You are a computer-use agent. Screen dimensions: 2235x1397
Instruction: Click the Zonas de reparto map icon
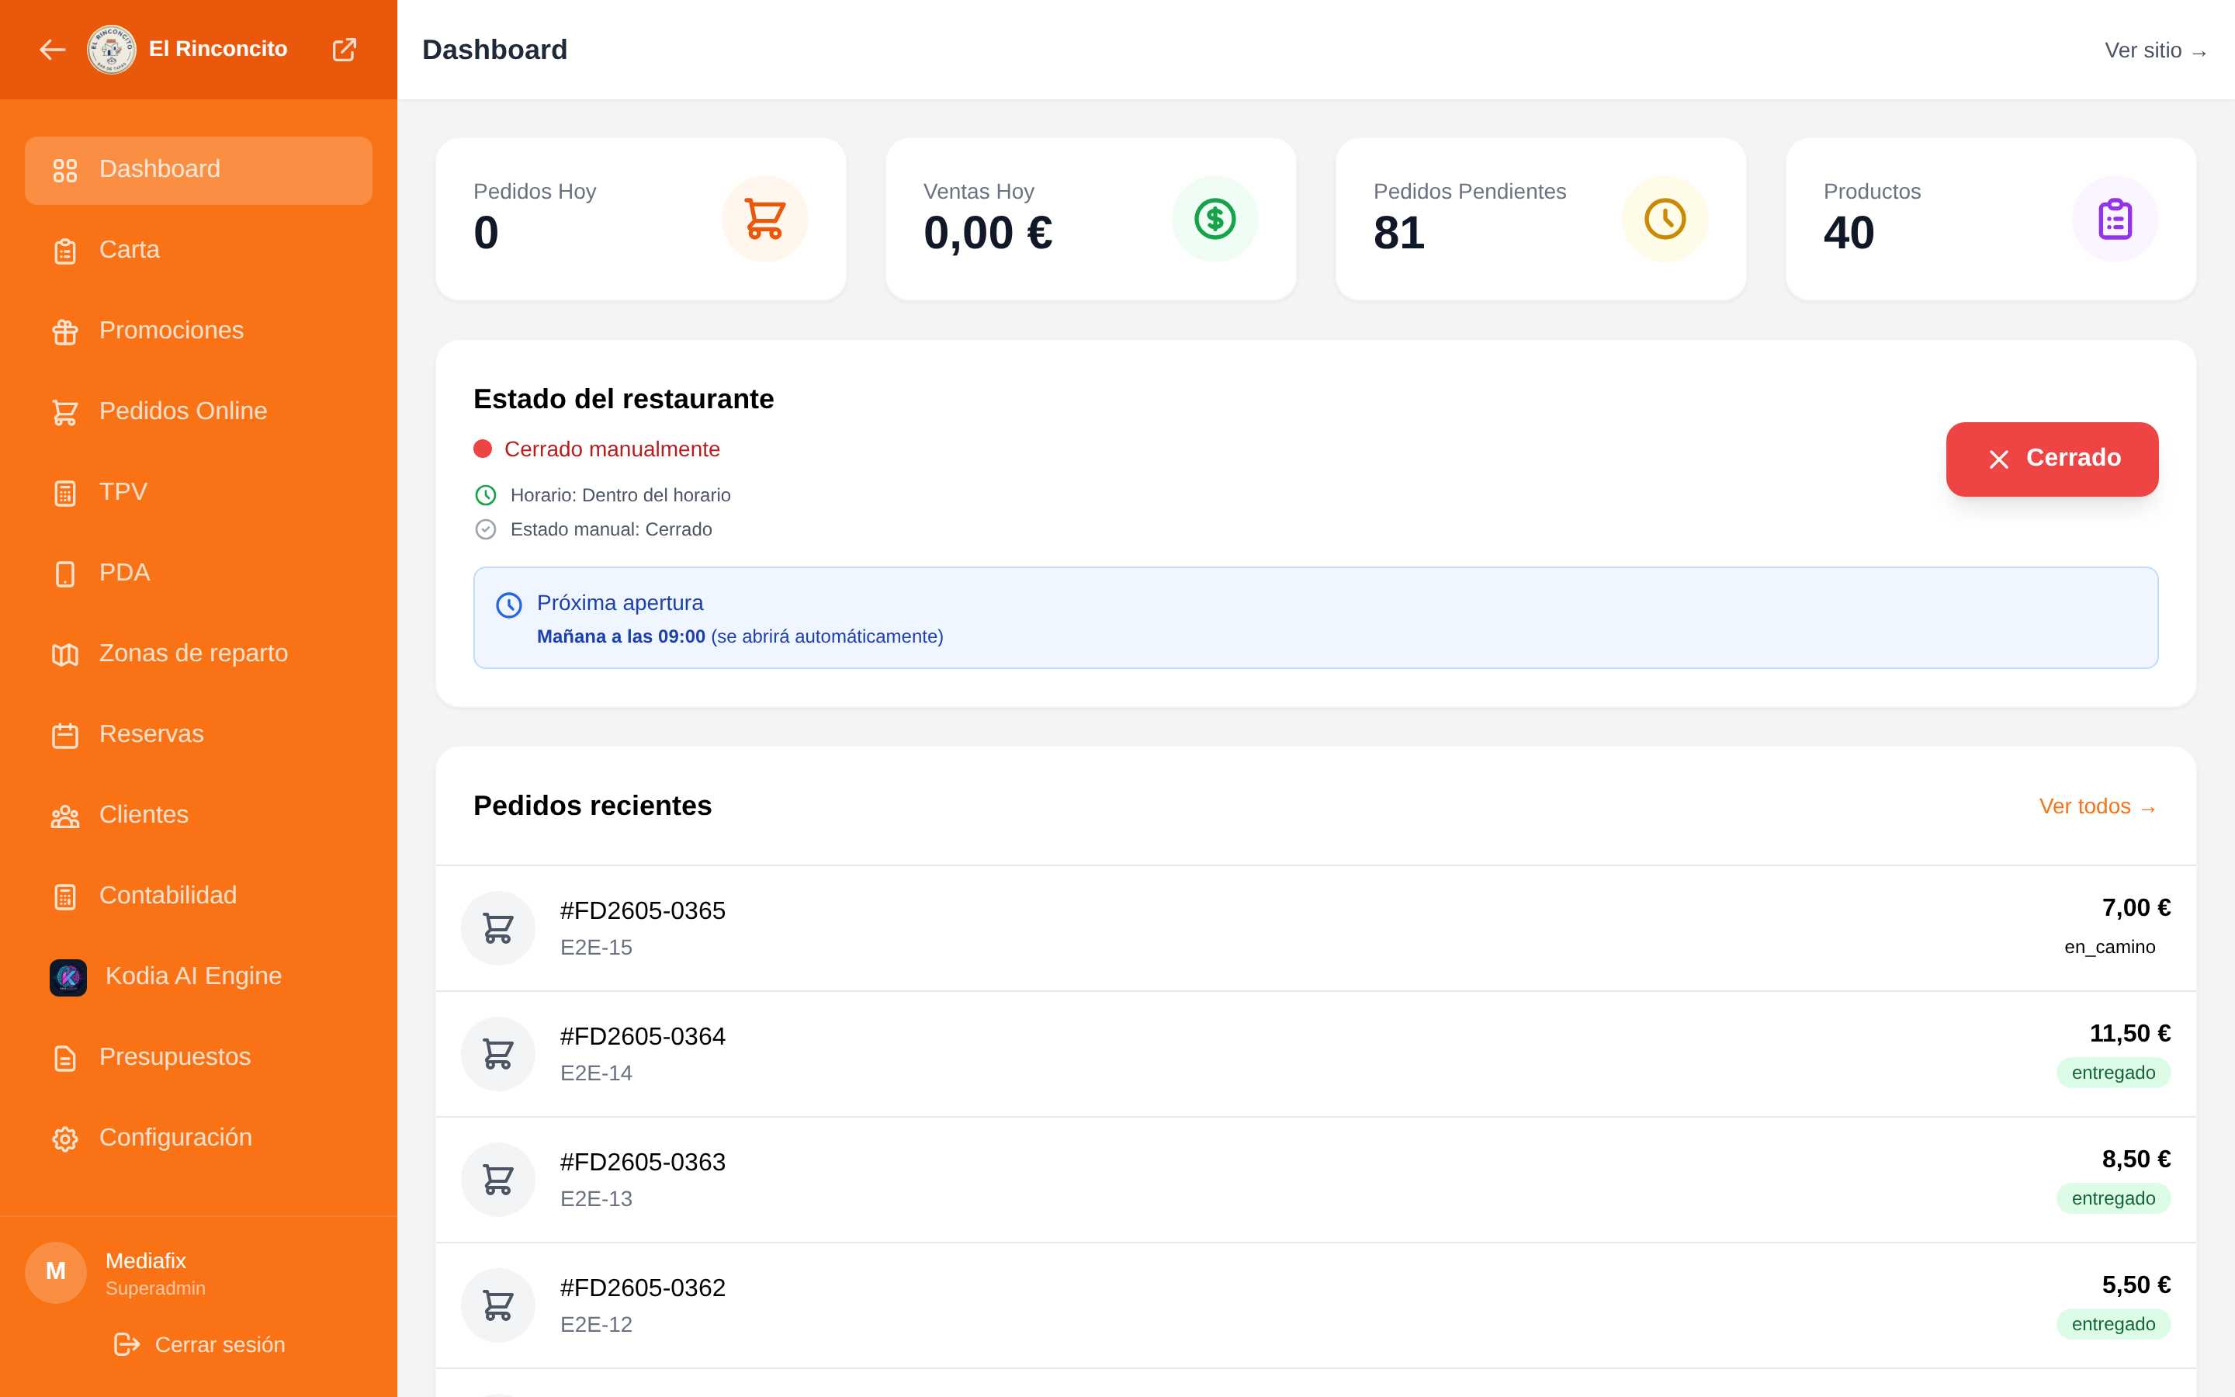(64, 654)
